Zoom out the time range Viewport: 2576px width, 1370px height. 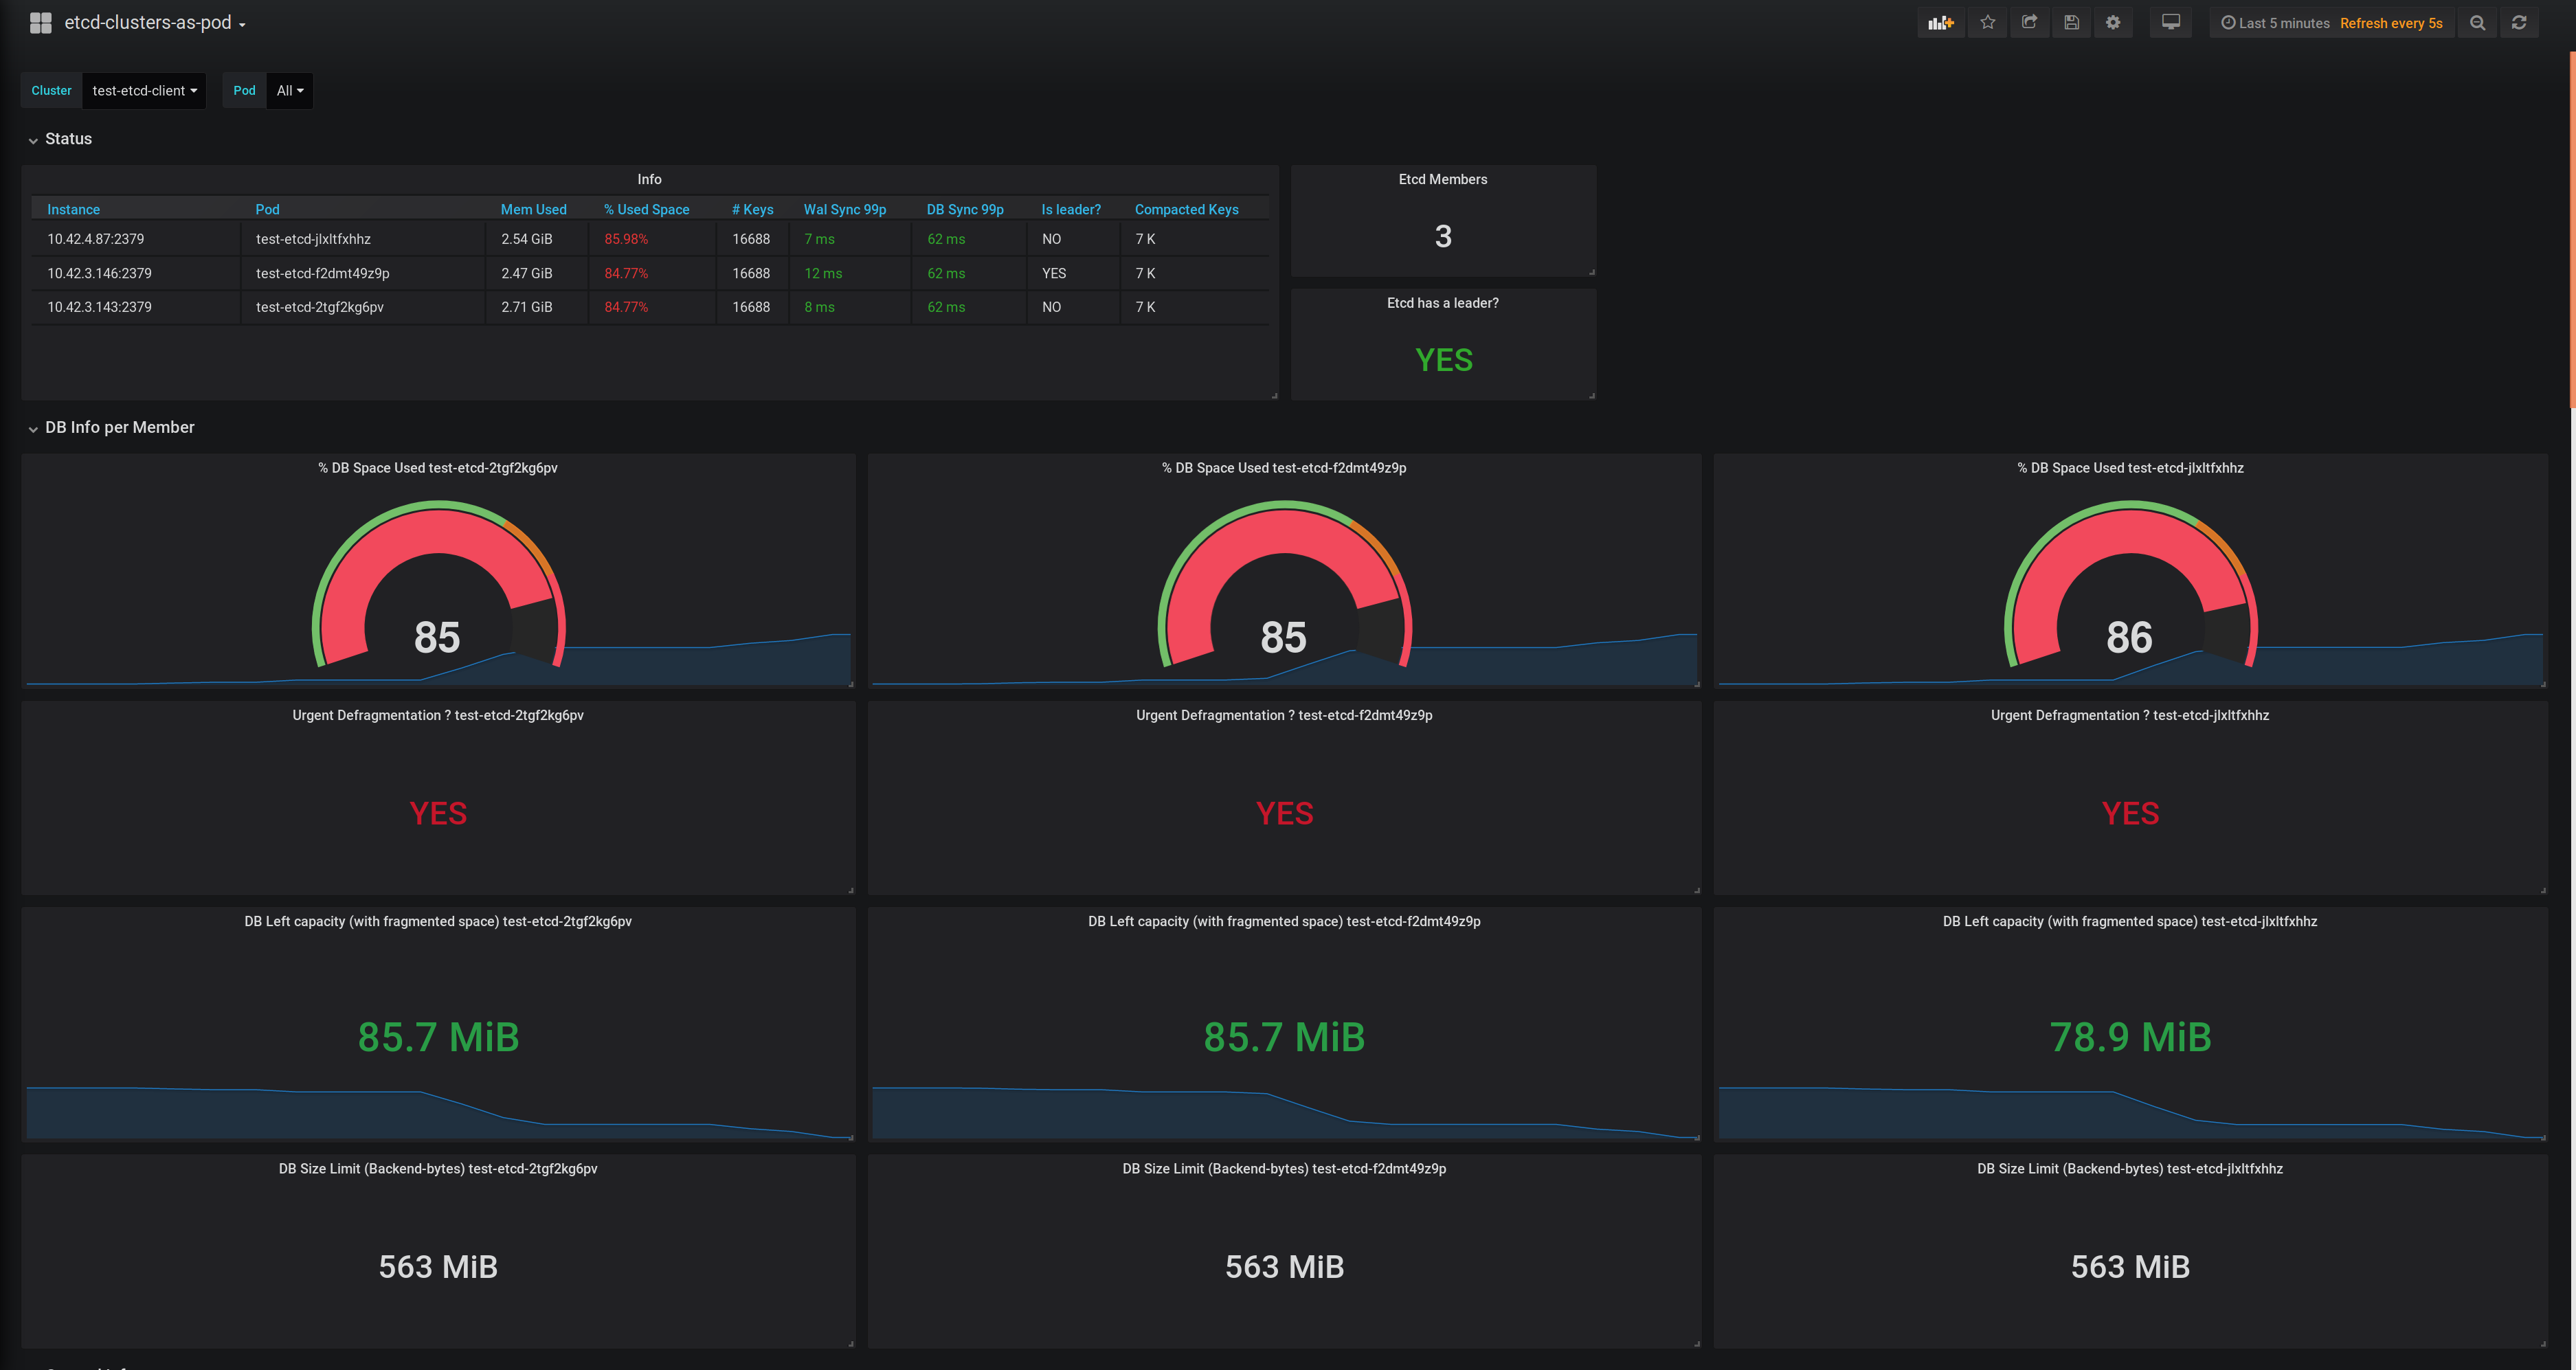point(2477,23)
